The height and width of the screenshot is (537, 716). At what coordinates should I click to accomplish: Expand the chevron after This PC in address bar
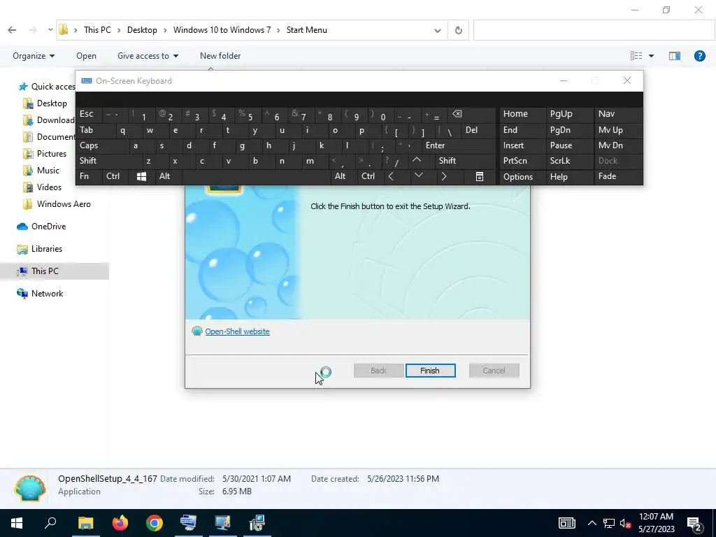click(119, 30)
